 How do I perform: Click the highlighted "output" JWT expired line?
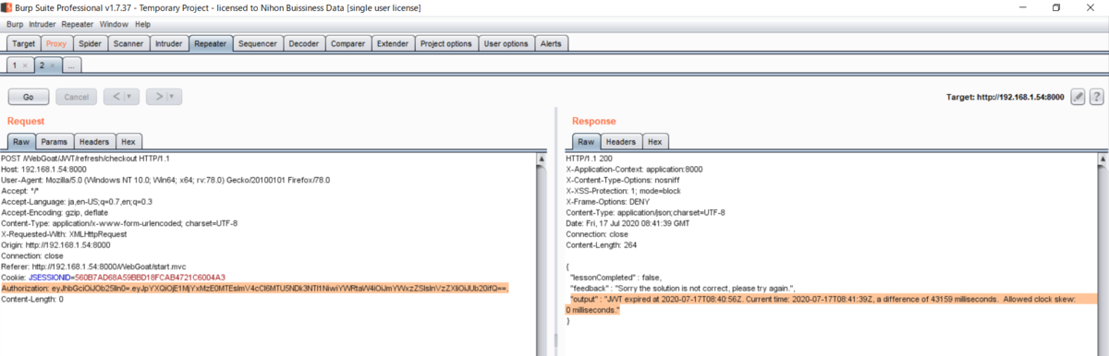[832, 304]
